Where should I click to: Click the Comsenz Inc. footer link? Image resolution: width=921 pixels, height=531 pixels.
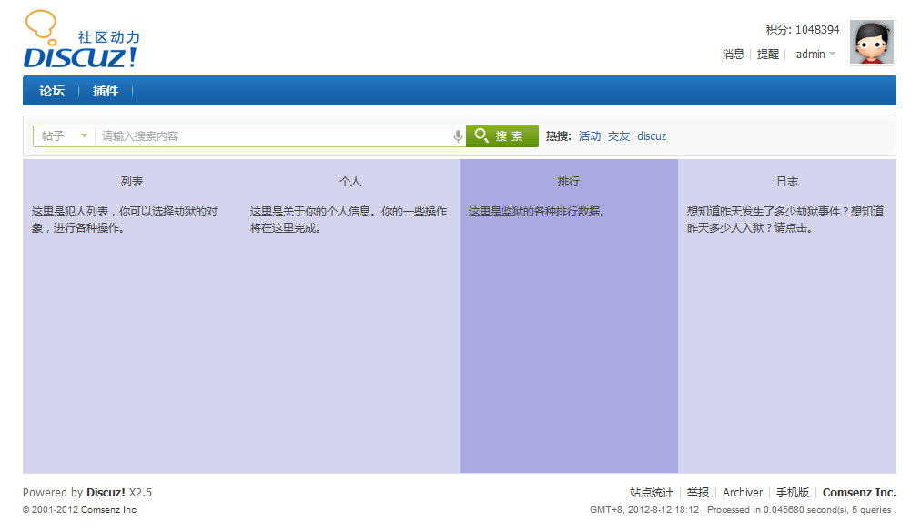click(859, 492)
